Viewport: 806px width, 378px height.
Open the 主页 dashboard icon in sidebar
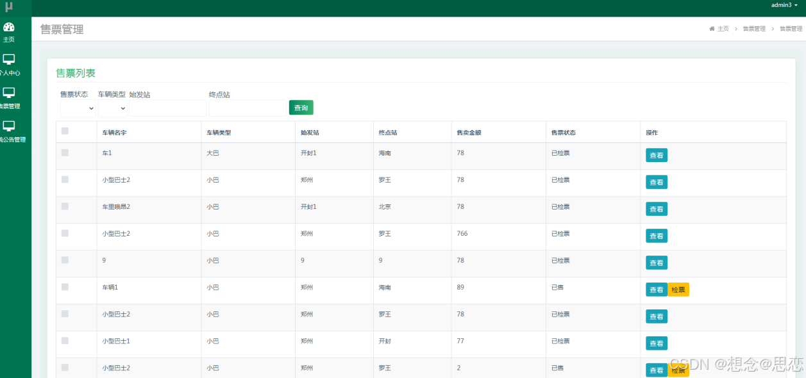(9, 27)
